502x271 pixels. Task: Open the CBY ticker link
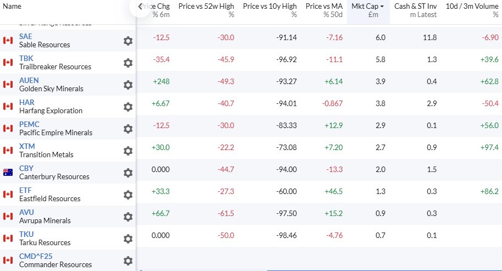pos(26,169)
